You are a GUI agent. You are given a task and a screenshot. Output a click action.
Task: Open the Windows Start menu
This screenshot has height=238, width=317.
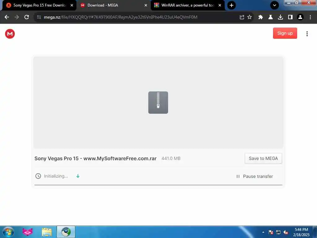tap(8, 232)
